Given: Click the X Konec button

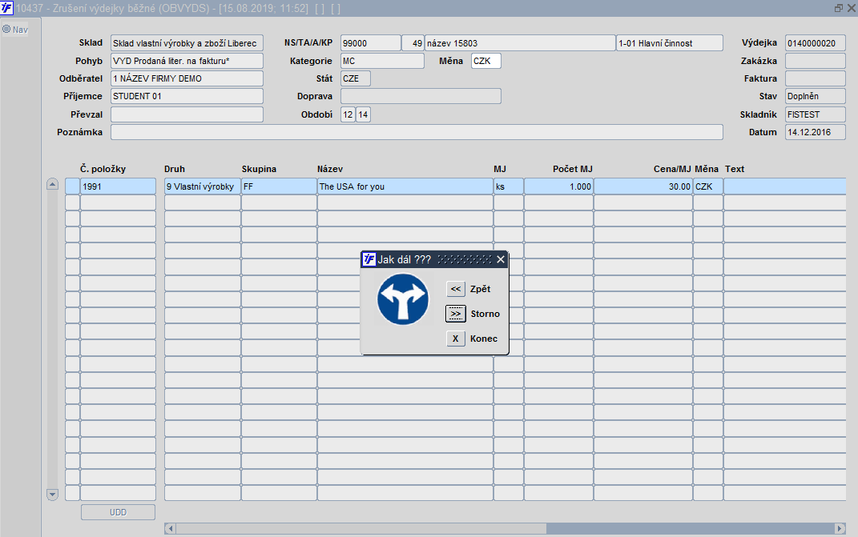Looking at the screenshot, I should point(455,339).
